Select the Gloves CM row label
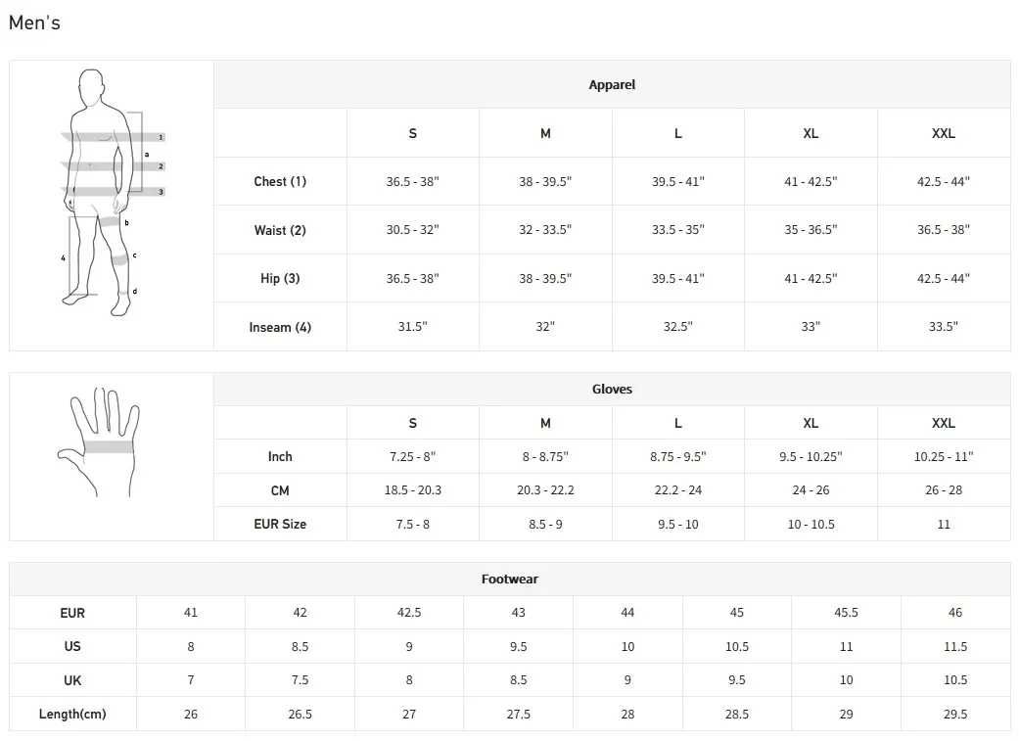 (279, 490)
